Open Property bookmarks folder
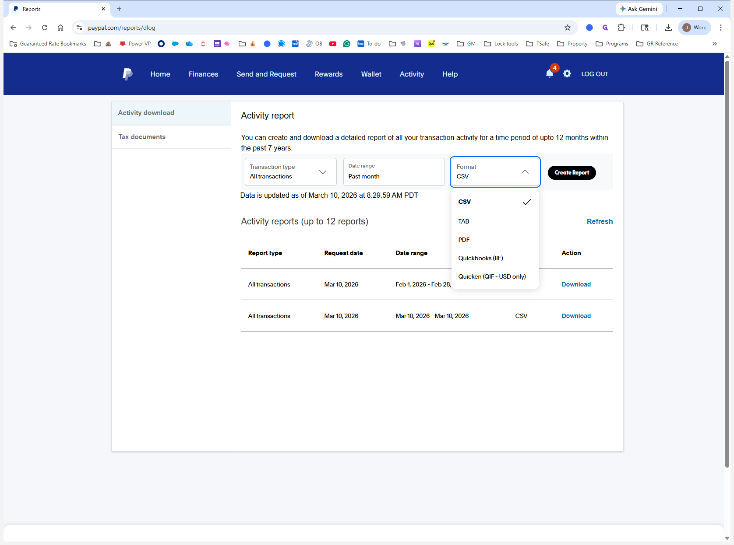The height and width of the screenshot is (545, 734). (x=572, y=44)
